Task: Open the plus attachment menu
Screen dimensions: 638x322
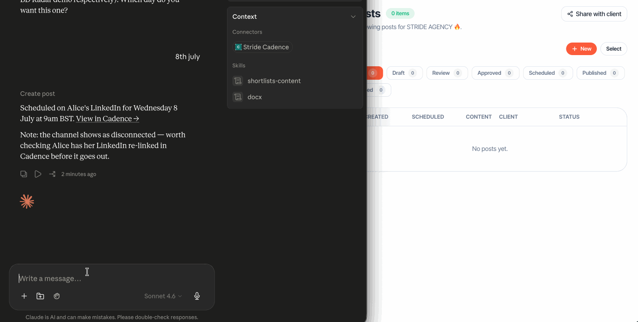Action: point(24,296)
